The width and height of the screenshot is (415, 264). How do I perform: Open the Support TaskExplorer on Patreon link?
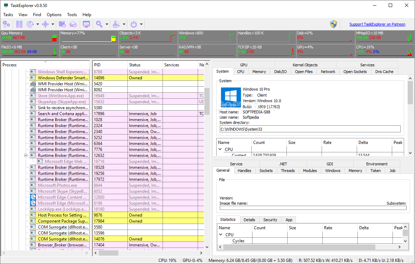[377, 24]
